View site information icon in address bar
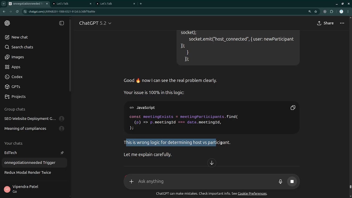Viewport: 352px width, 198px height. pos(25,12)
